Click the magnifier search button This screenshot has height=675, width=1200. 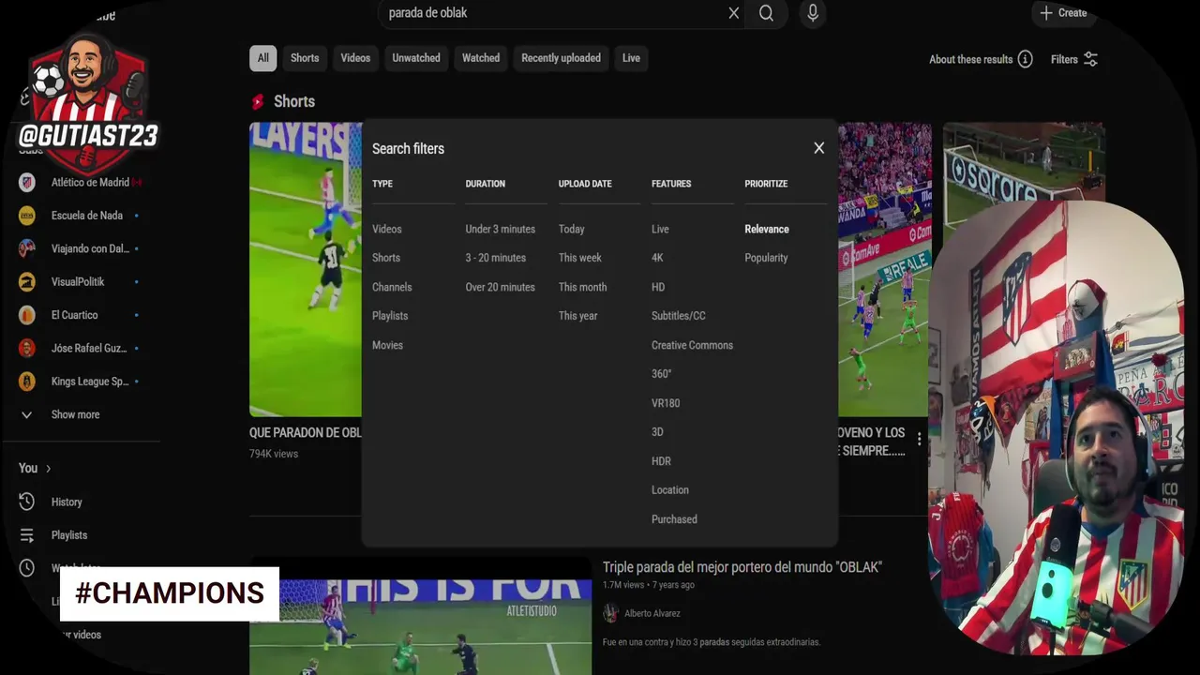click(767, 13)
